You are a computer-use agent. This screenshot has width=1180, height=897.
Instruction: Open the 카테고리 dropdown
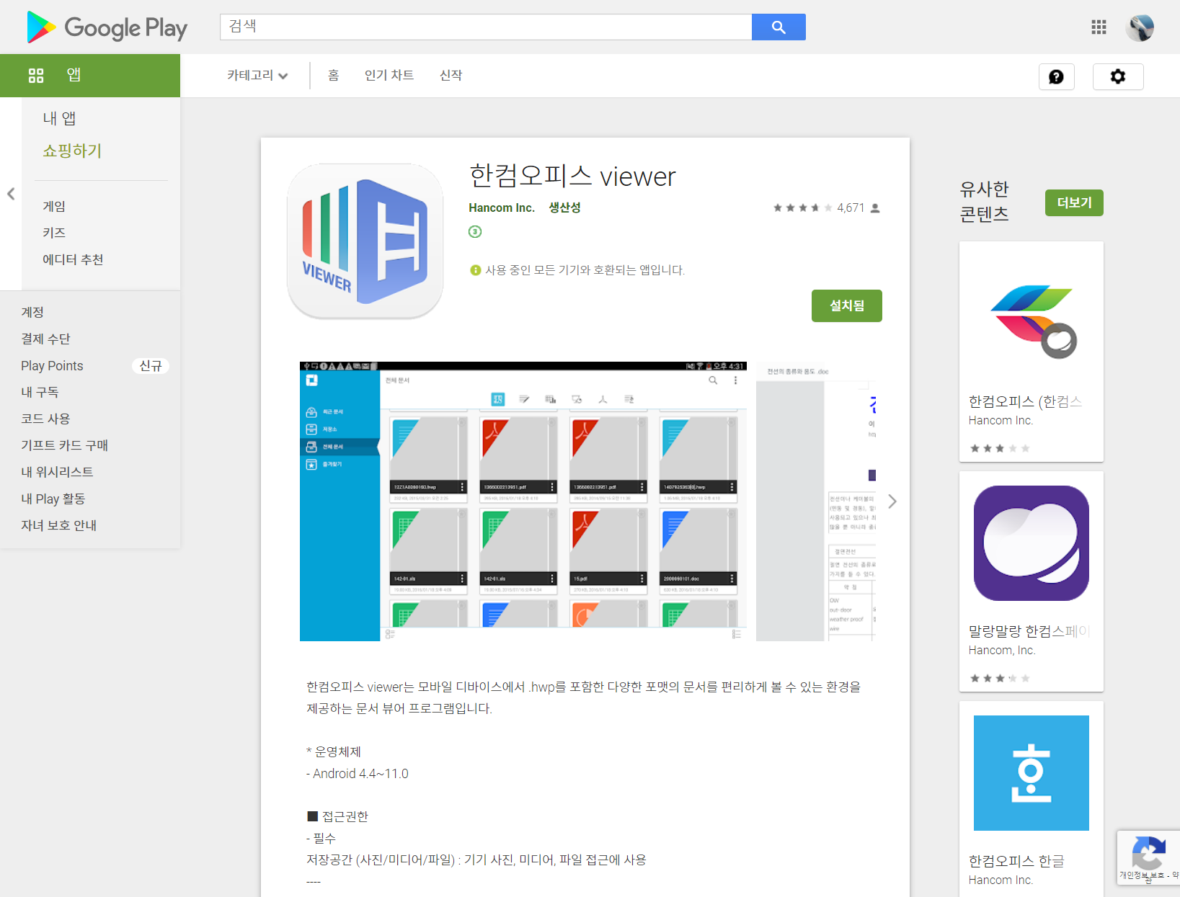pos(257,75)
